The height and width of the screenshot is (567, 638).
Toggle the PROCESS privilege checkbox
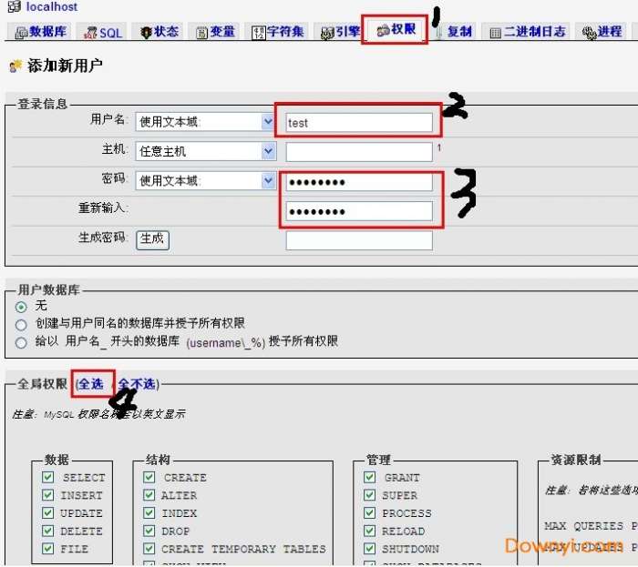click(370, 512)
